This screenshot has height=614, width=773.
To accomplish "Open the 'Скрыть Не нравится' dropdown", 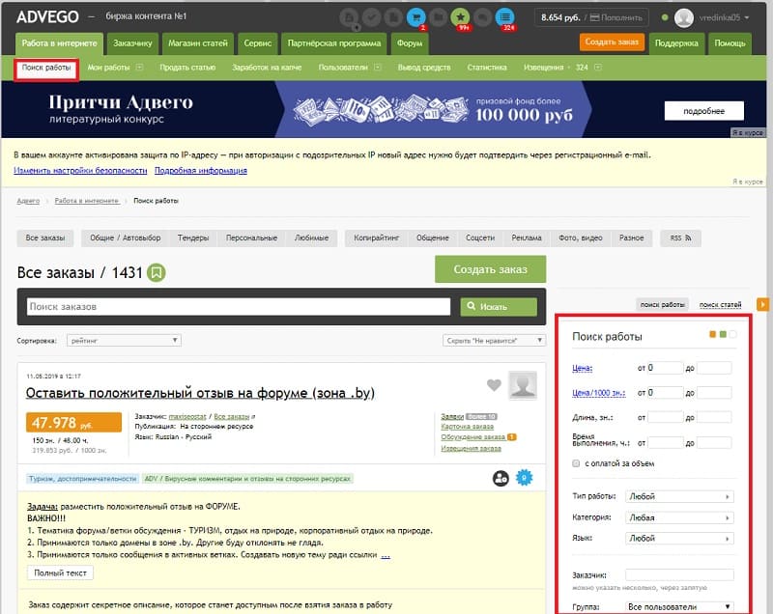I will [x=493, y=341].
